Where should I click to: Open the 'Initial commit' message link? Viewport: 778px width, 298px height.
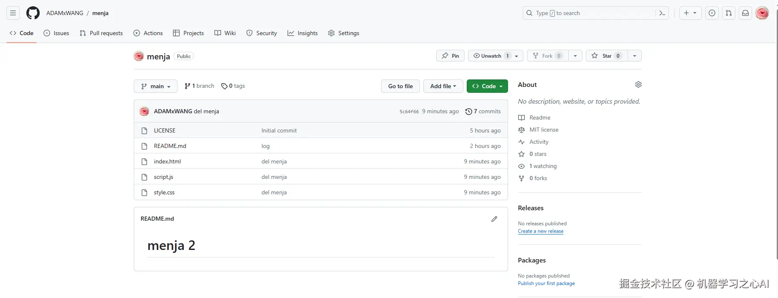(279, 130)
